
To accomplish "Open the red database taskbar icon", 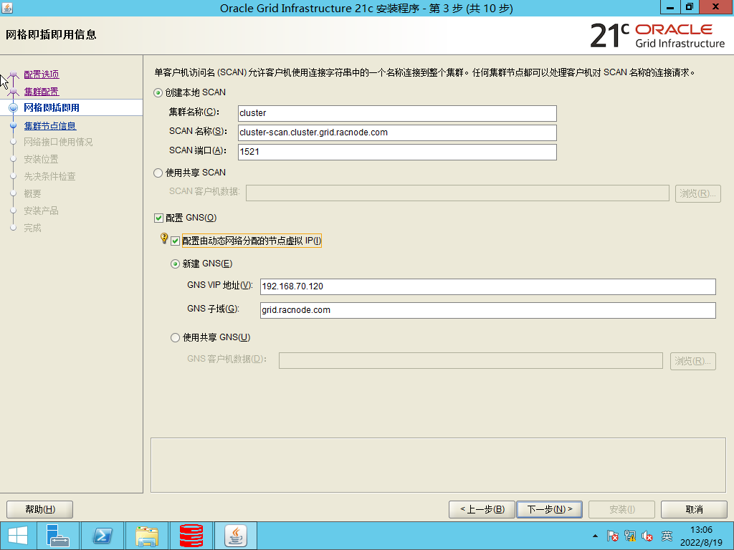I will [191, 536].
